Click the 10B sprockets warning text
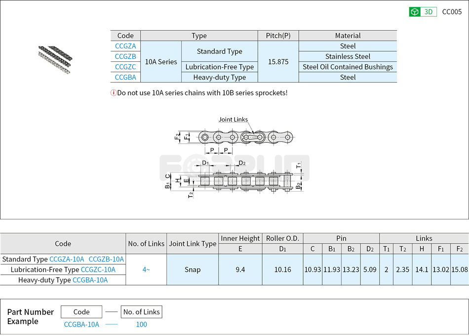The image size is (469, 336). [x=202, y=93]
